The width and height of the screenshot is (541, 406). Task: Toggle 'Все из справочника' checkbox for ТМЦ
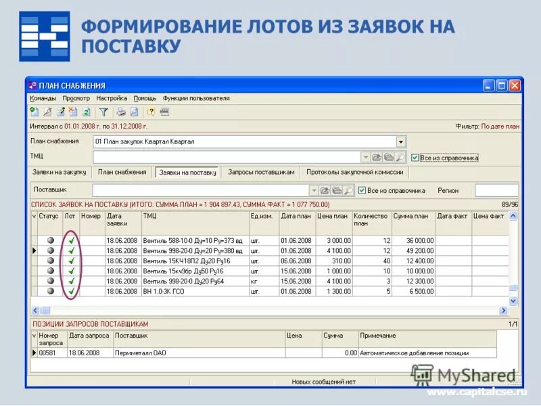(415, 156)
